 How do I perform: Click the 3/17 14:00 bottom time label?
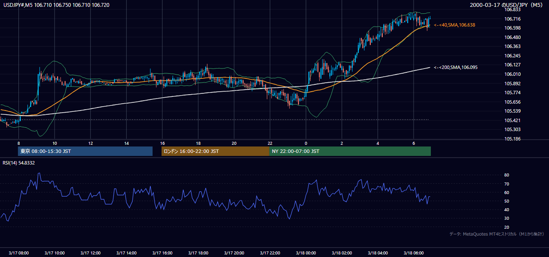coord(126,253)
